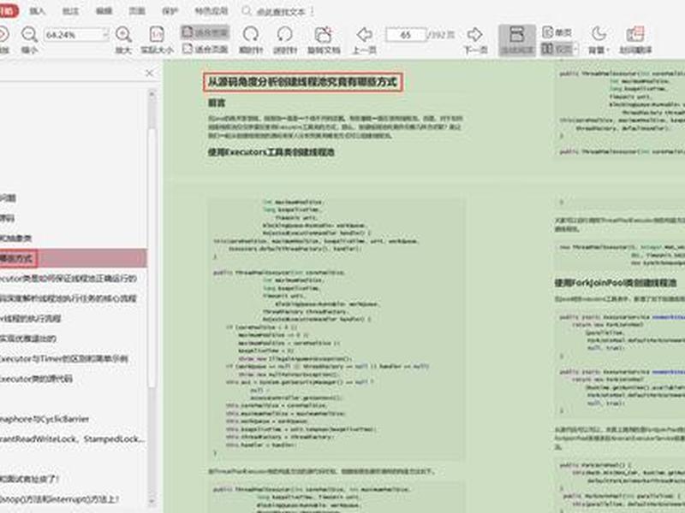Open the word translation (划词翻译) tool
Image resolution: width=685 pixels, height=513 pixels.
pyautogui.click(x=635, y=39)
